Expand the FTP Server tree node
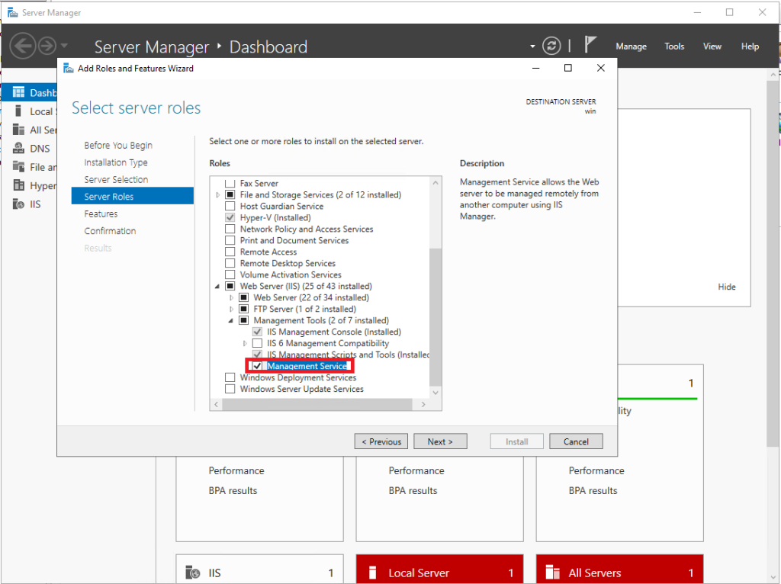This screenshot has width=781, height=584. (x=231, y=309)
